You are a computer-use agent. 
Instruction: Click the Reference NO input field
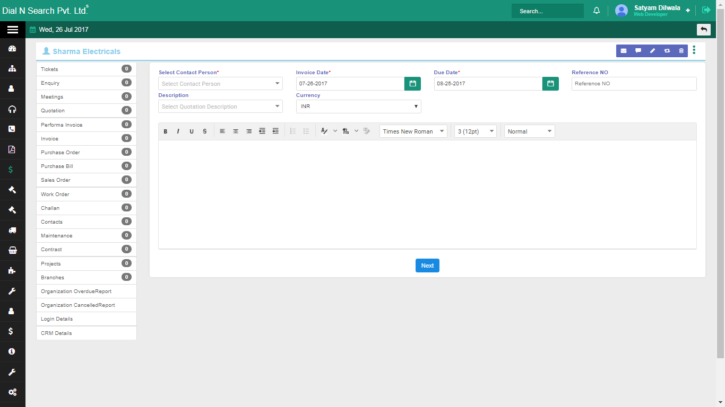(634, 84)
